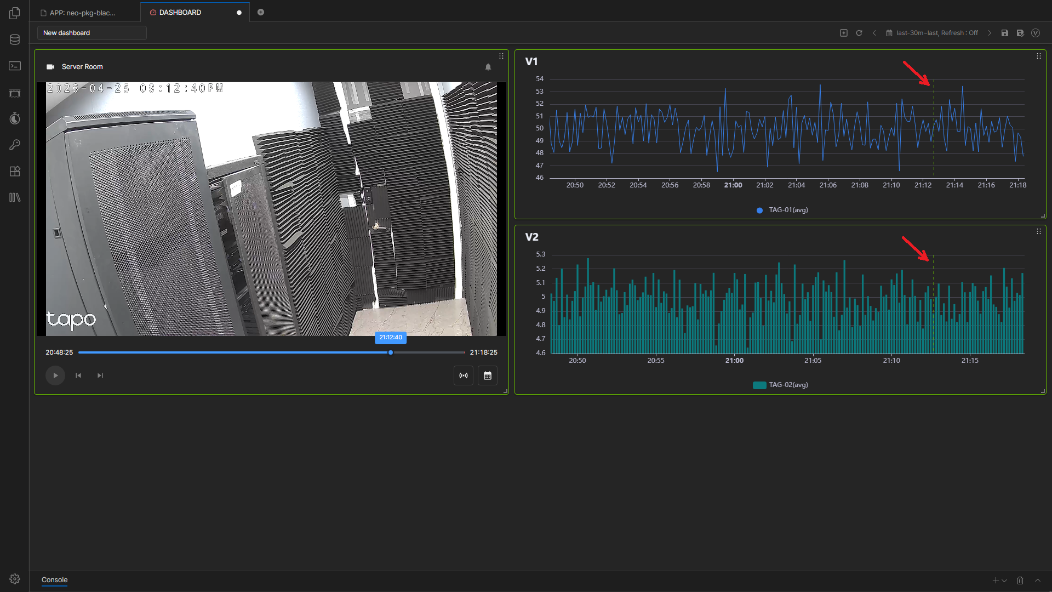Open the library books icon in sidebar

pyautogui.click(x=15, y=197)
